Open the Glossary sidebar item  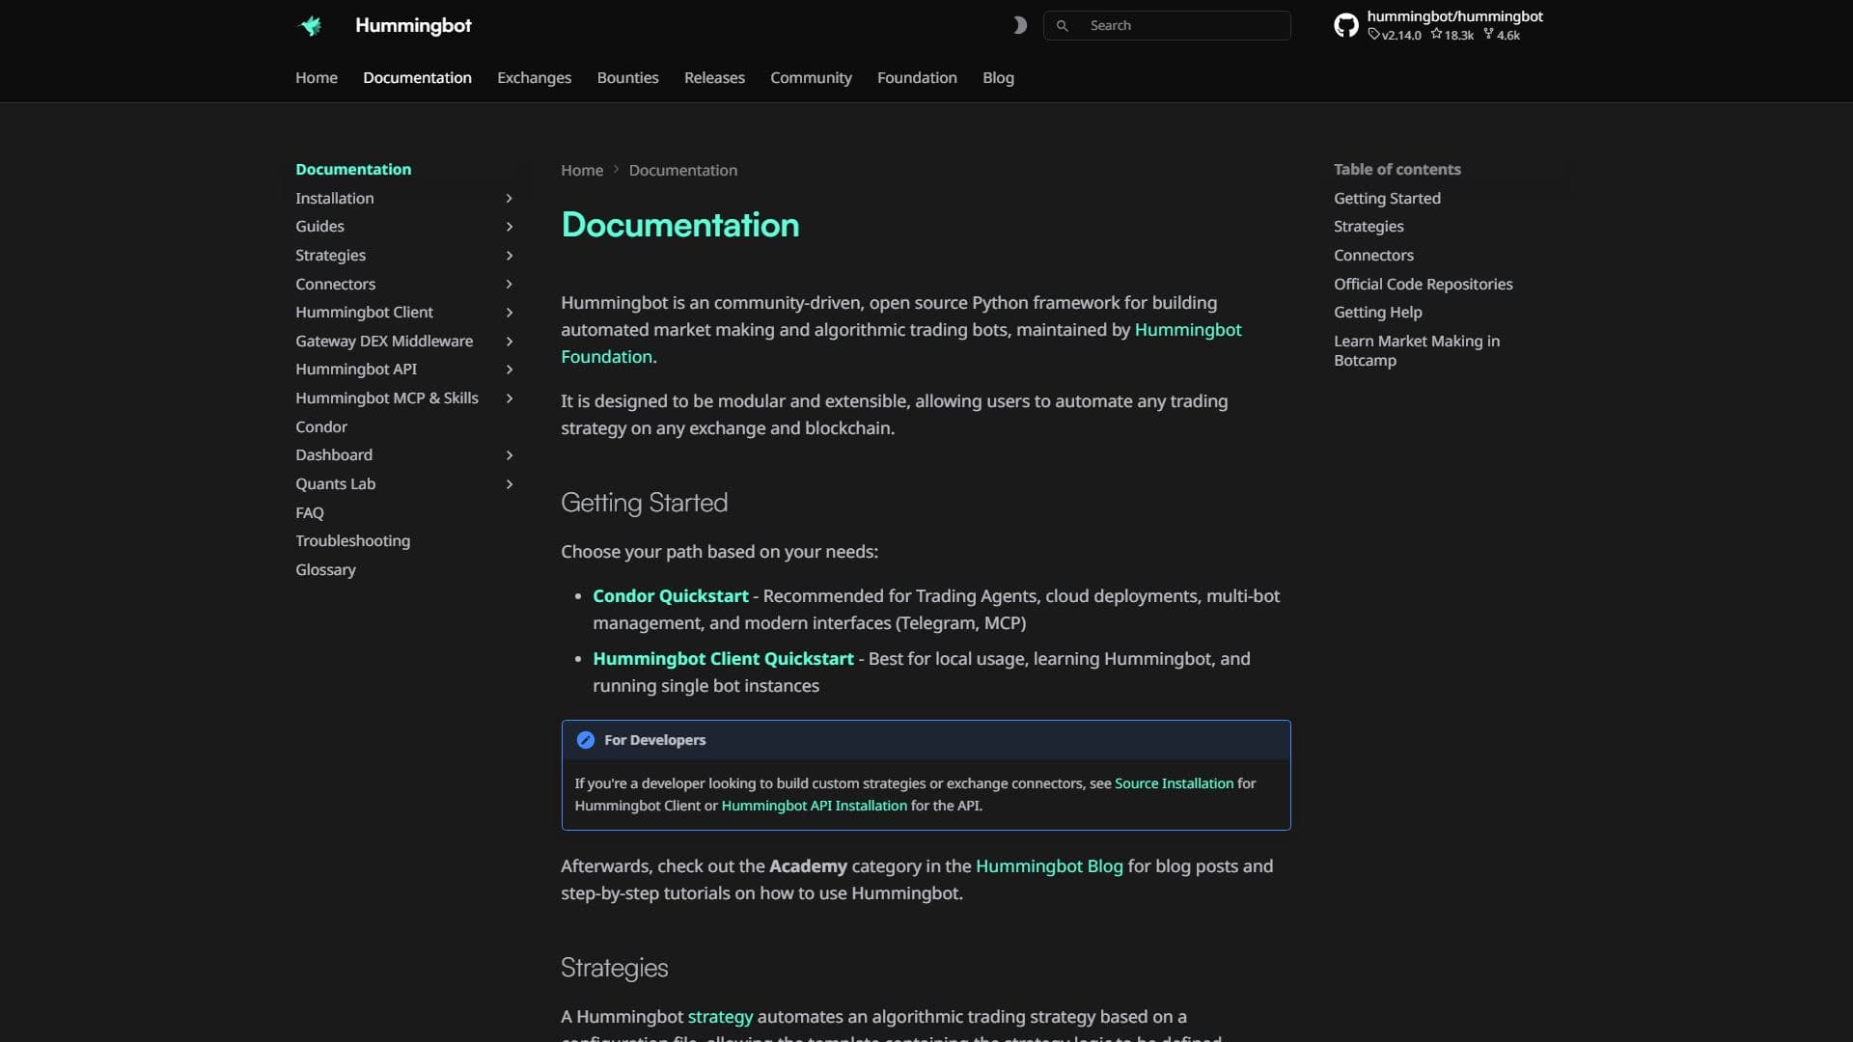(x=325, y=570)
